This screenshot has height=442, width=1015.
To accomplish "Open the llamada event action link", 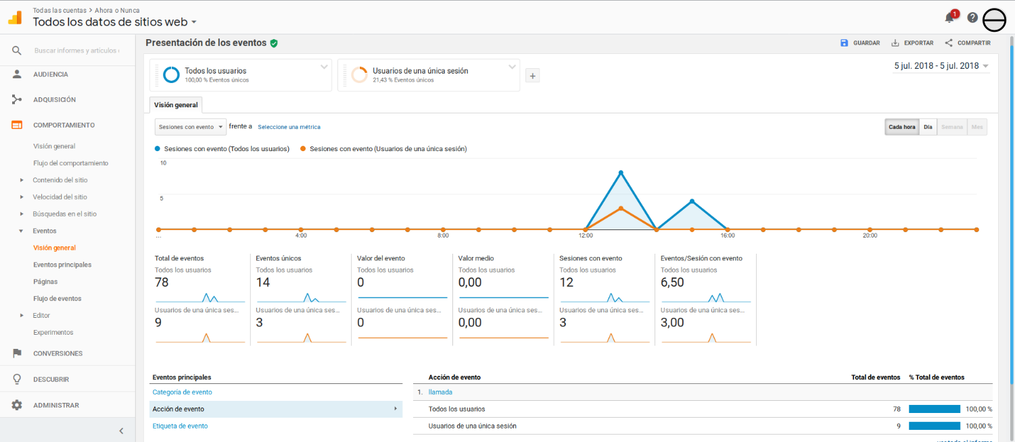I will pos(440,392).
